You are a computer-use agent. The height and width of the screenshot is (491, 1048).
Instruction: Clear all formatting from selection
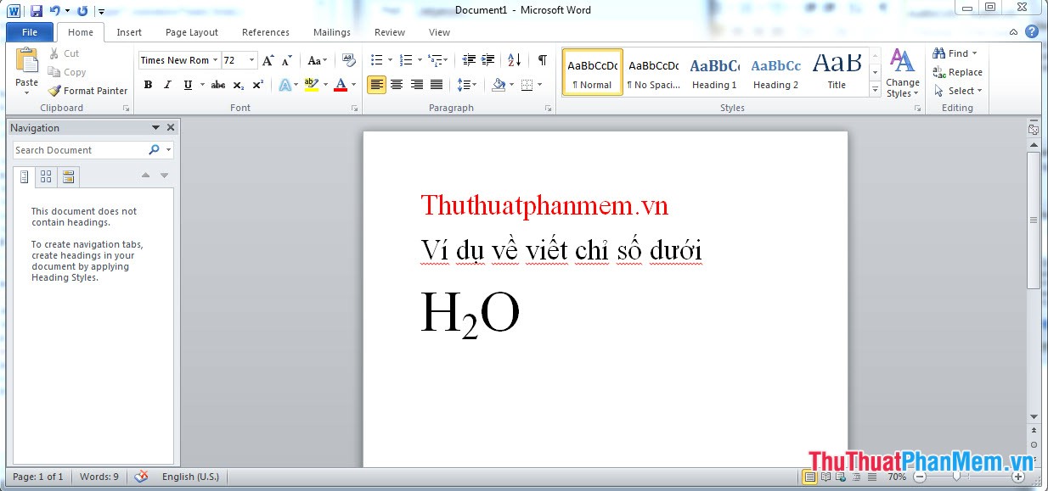(x=348, y=60)
